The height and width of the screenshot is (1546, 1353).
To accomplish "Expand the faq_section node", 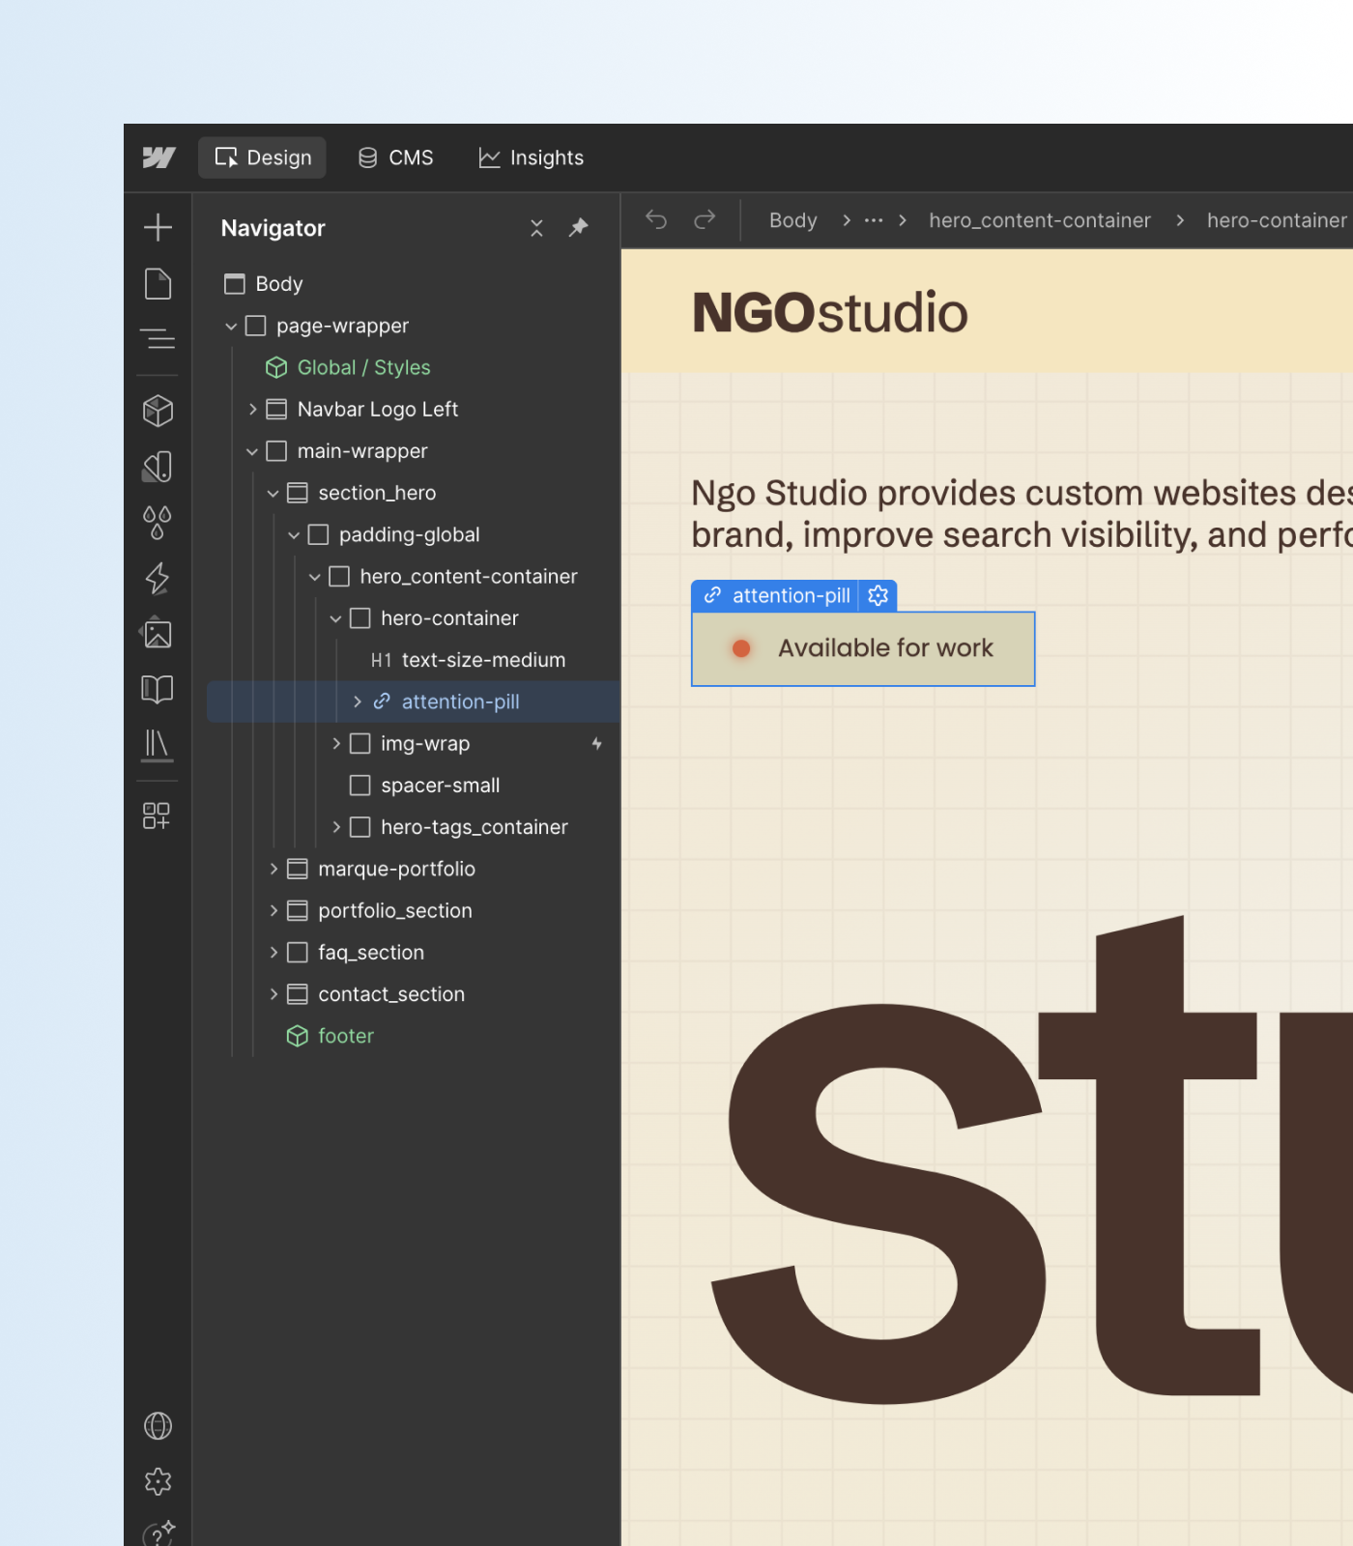I will tap(273, 952).
